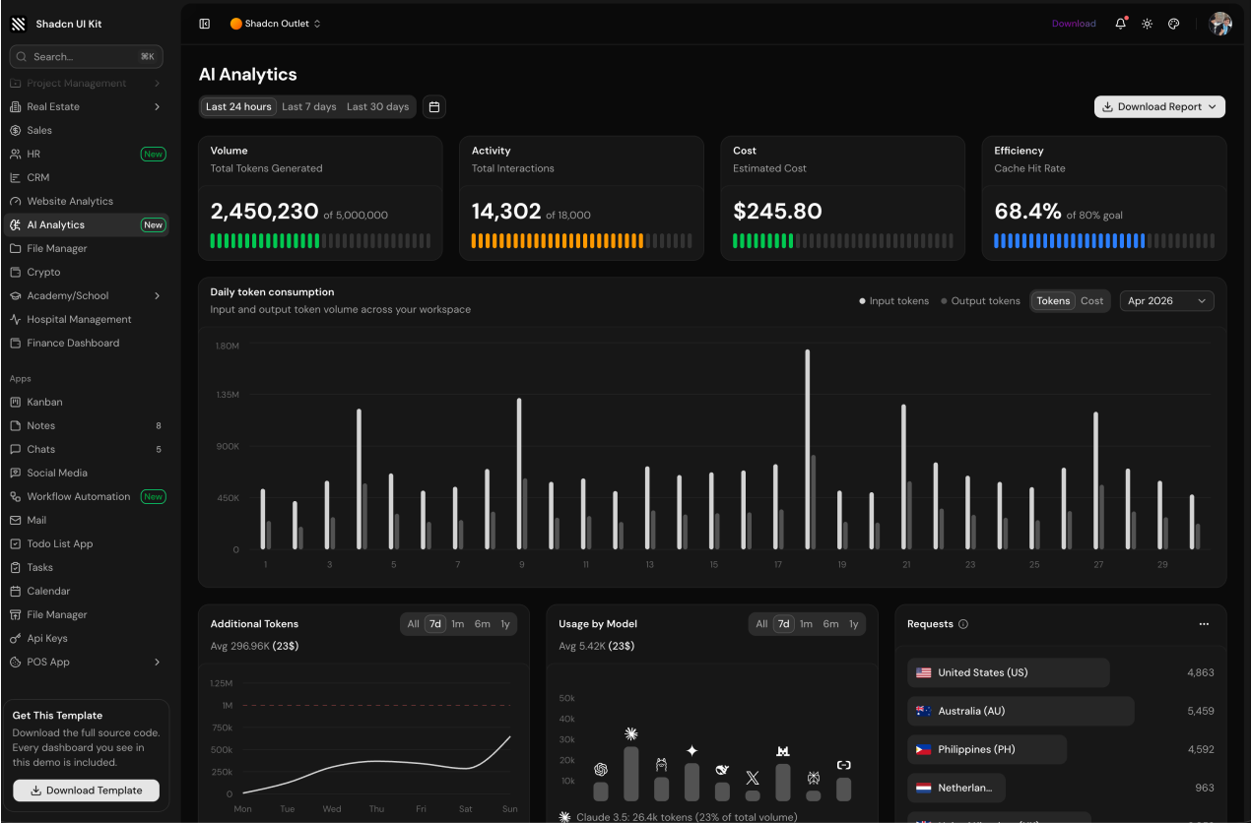Expand the Real Estate sidebar section
This screenshot has width=1251, height=823.
tap(87, 106)
